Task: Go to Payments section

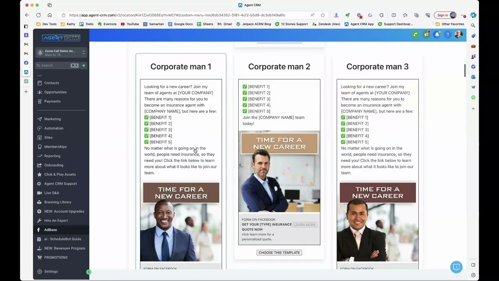Action: point(52,101)
